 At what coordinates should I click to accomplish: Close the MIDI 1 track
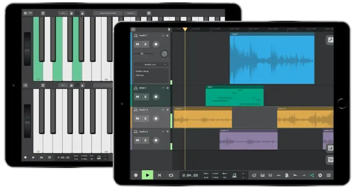[168, 88]
